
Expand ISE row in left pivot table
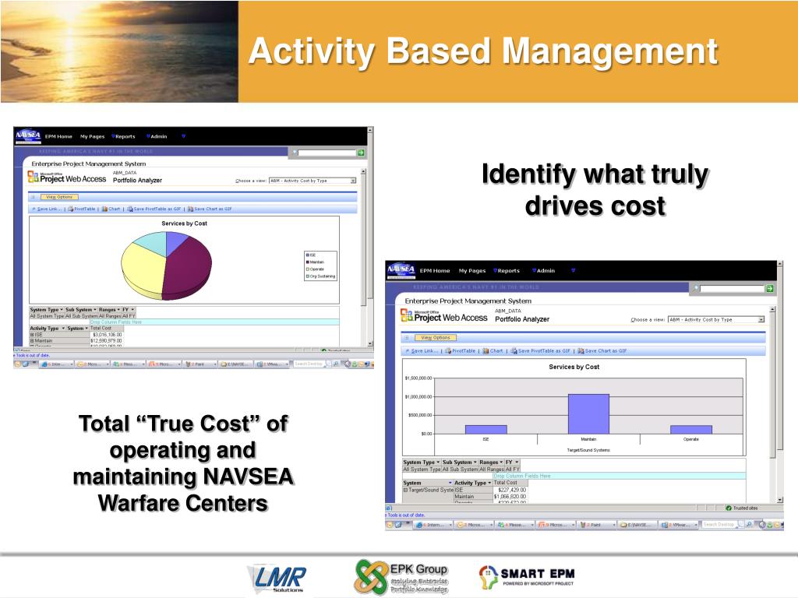click(x=32, y=335)
